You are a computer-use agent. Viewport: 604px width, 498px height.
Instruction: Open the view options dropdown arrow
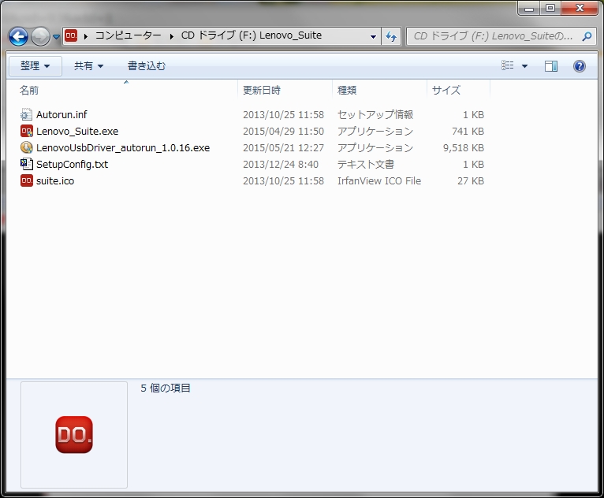click(524, 66)
